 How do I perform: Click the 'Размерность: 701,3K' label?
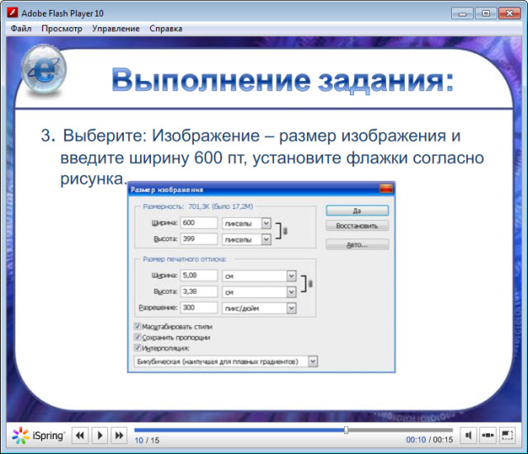(198, 206)
